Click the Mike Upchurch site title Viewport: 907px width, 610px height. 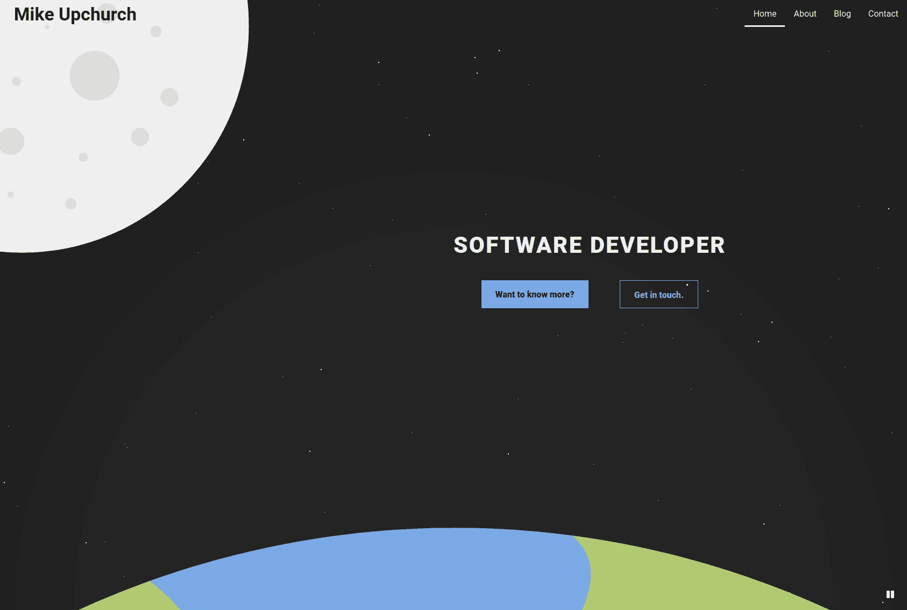click(75, 15)
